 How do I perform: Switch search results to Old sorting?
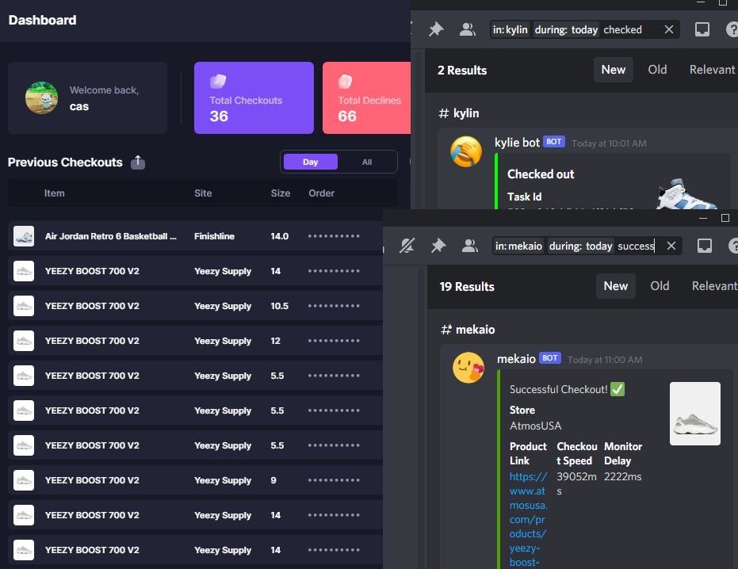click(x=657, y=70)
